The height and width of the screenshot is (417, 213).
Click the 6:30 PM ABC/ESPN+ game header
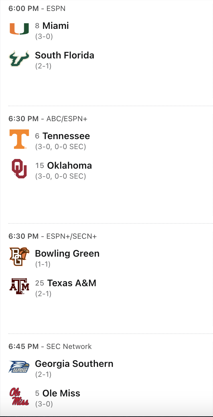(48, 119)
